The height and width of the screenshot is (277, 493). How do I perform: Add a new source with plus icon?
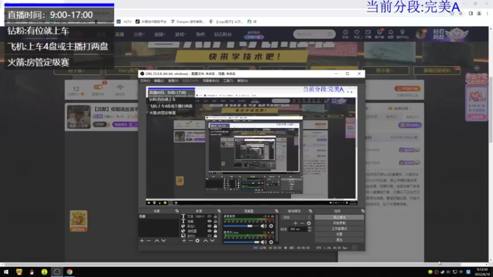(184, 241)
